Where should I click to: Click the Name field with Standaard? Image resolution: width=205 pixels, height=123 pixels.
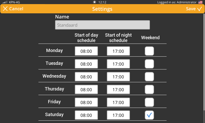(x=102, y=25)
